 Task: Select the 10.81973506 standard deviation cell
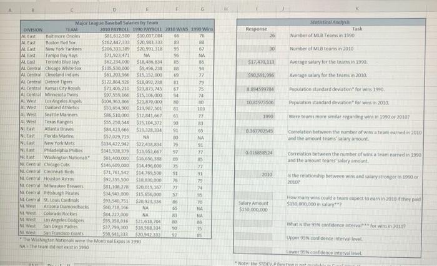pyautogui.click(x=257, y=102)
